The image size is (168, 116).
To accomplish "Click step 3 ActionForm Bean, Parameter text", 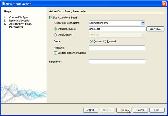I will [x=21, y=25].
